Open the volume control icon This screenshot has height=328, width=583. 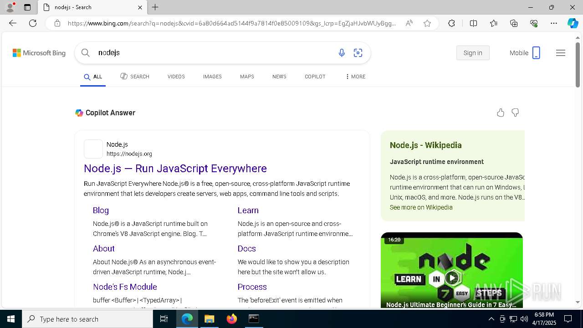point(524,319)
